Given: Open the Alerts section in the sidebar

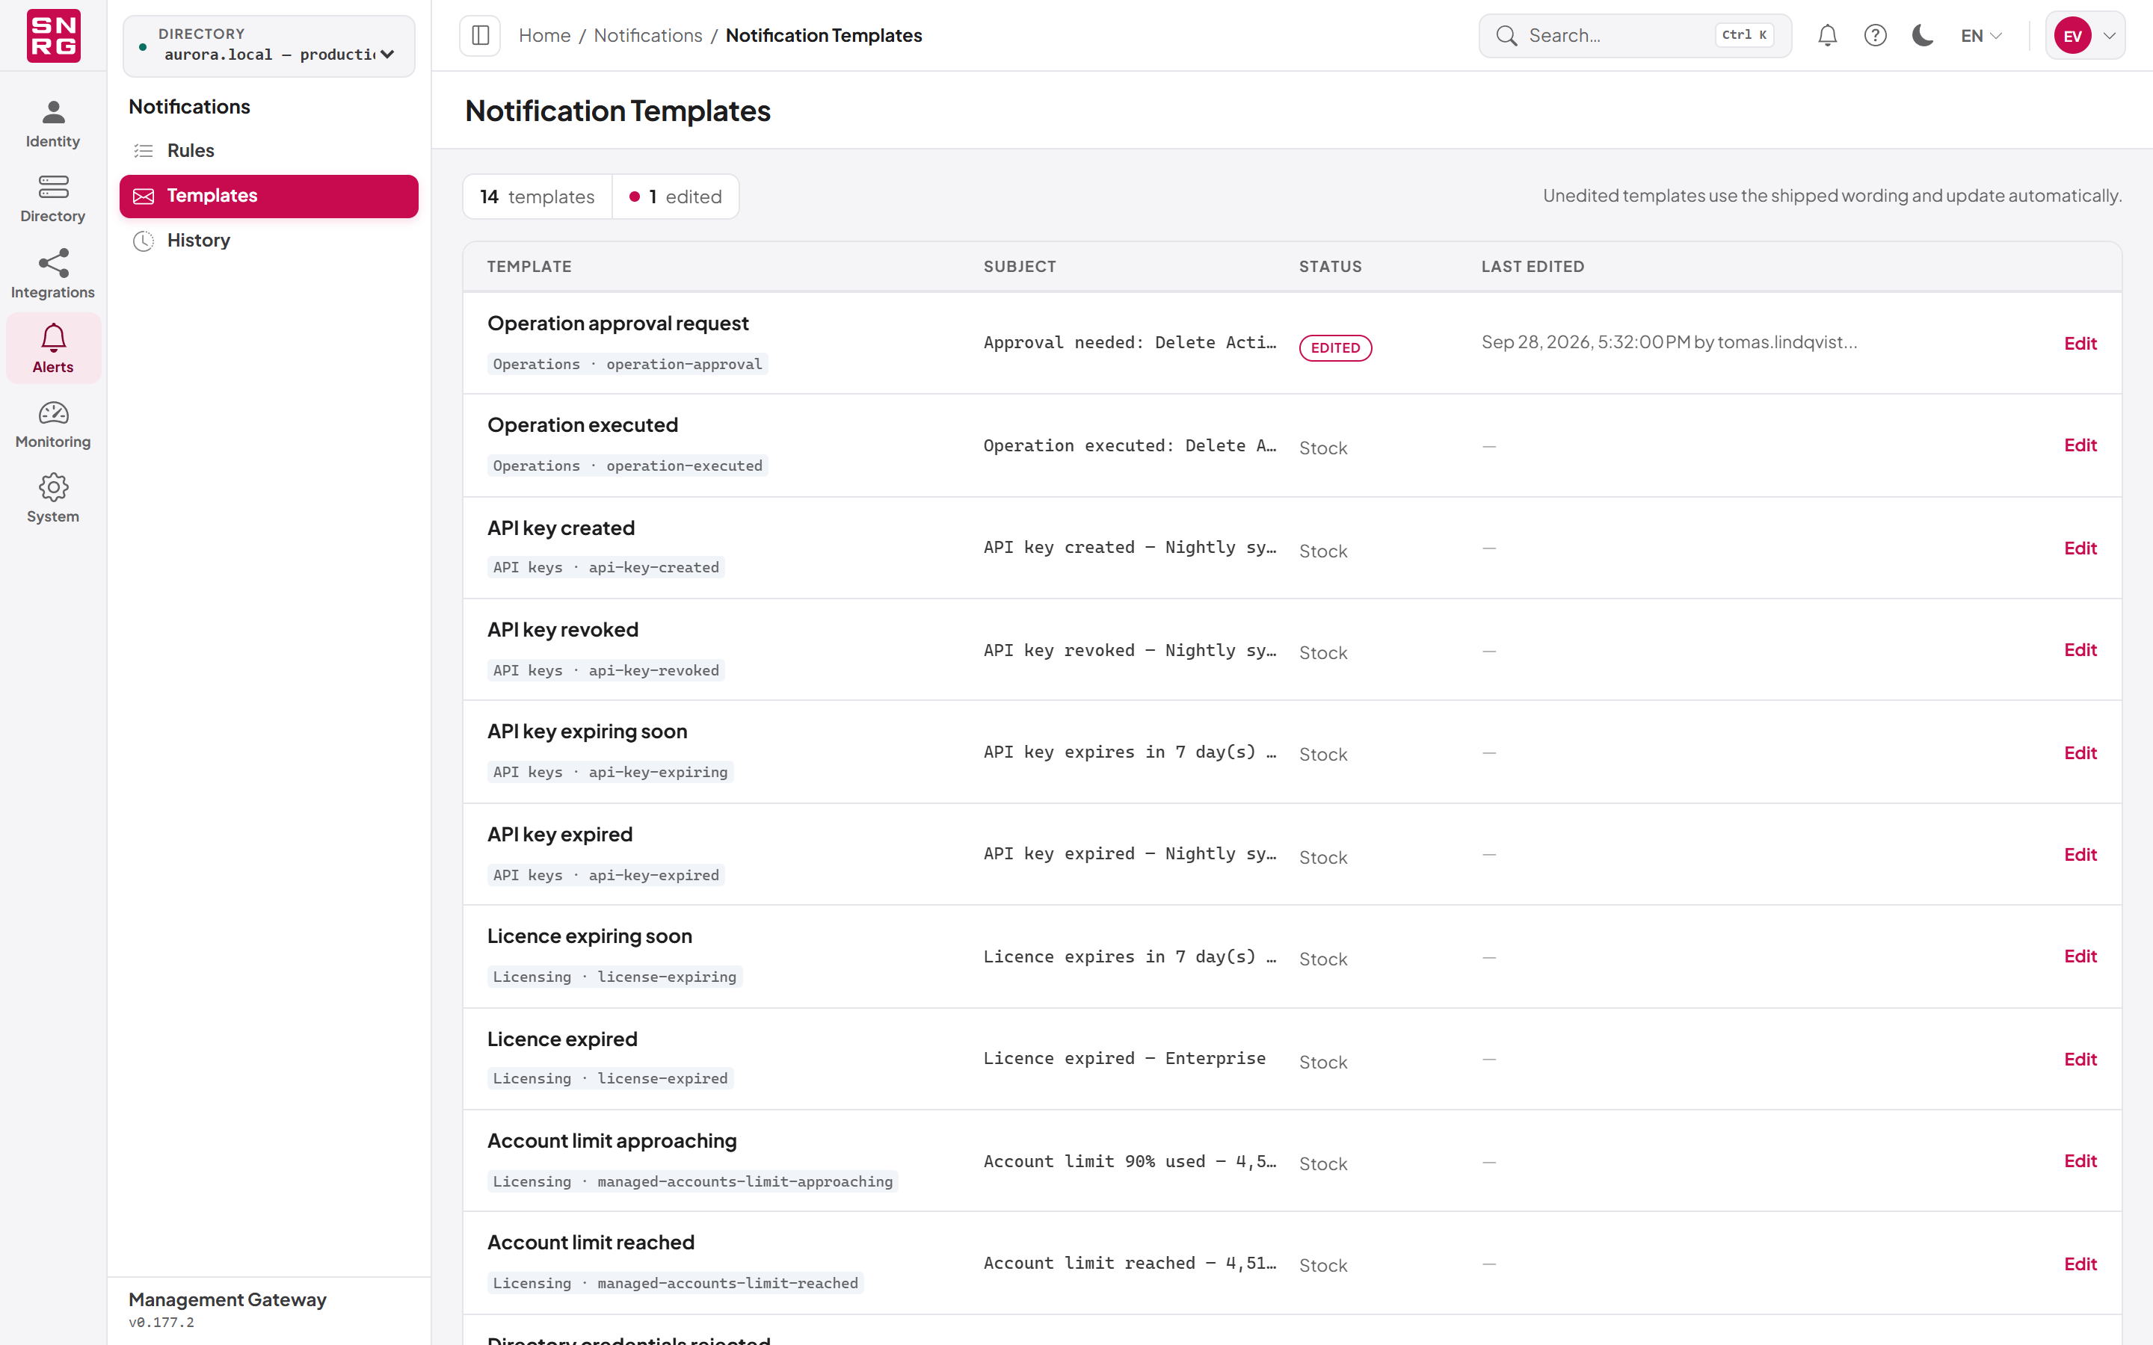Looking at the screenshot, I should tap(52, 349).
